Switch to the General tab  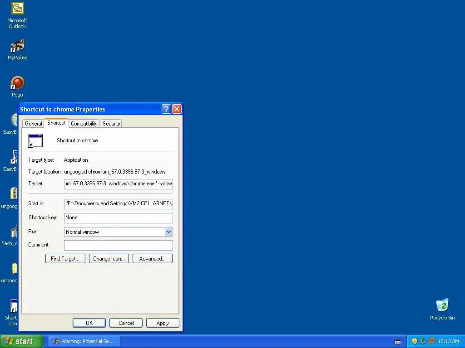coord(33,124)
